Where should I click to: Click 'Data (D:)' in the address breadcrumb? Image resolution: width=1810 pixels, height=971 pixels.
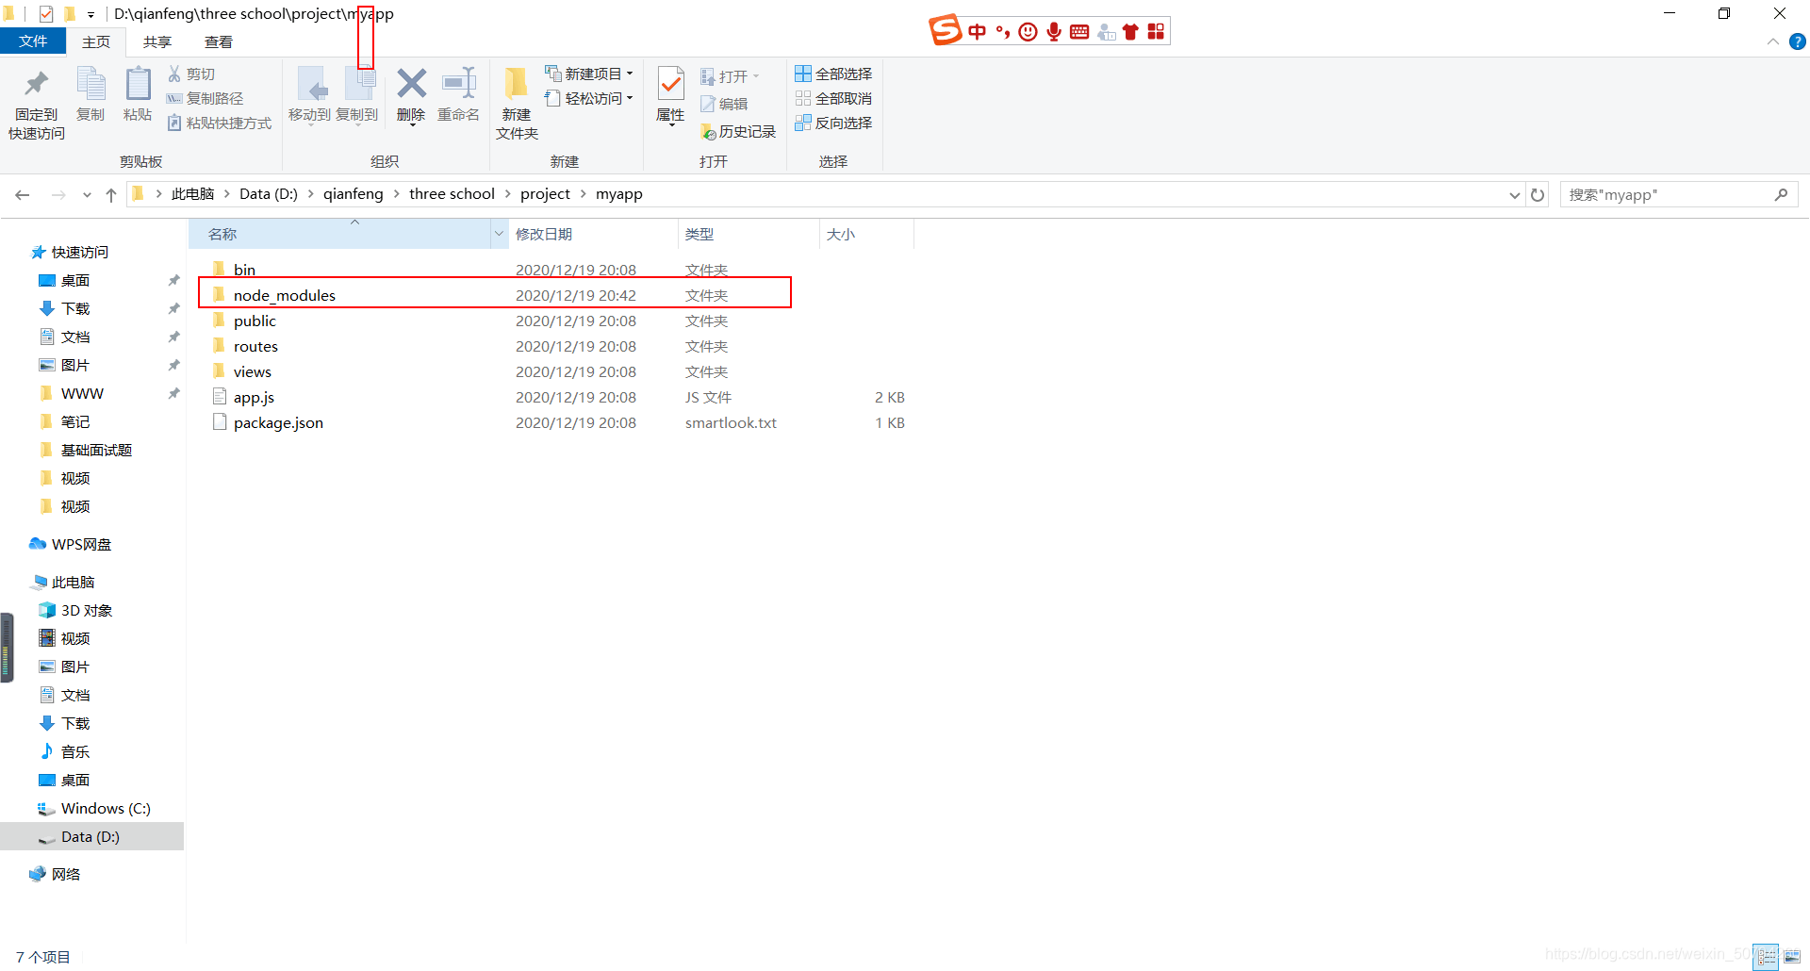(269, 194)
